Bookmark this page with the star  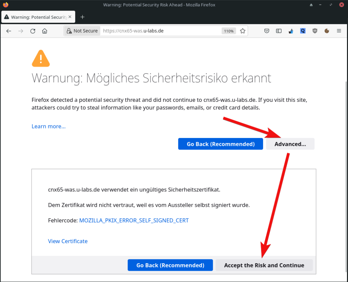tap(243, 31)
